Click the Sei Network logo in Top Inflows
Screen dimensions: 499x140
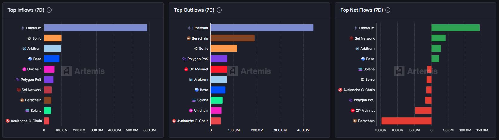point(19,90)
